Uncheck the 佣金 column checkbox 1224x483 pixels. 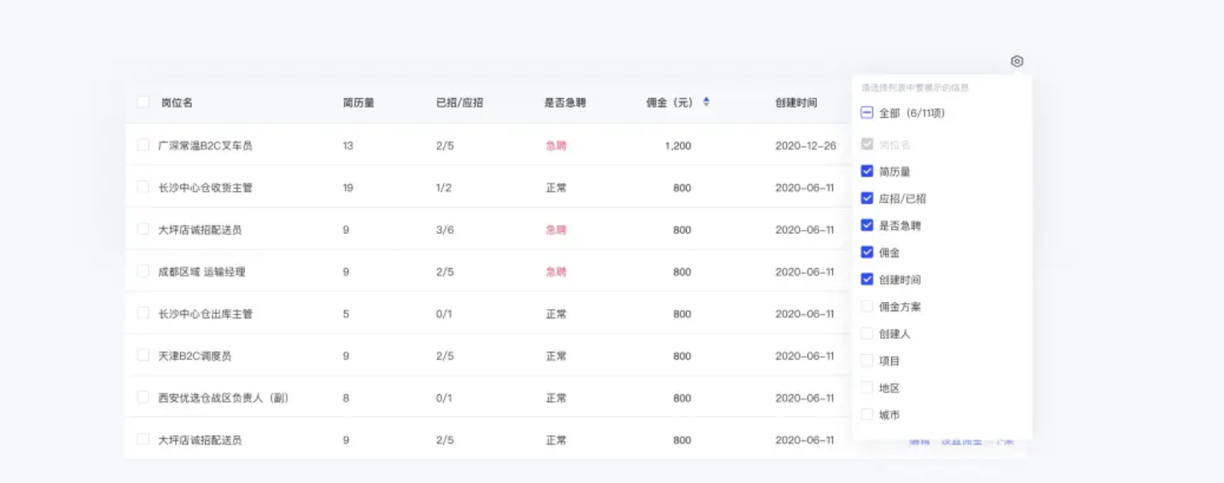coord(867,253)
